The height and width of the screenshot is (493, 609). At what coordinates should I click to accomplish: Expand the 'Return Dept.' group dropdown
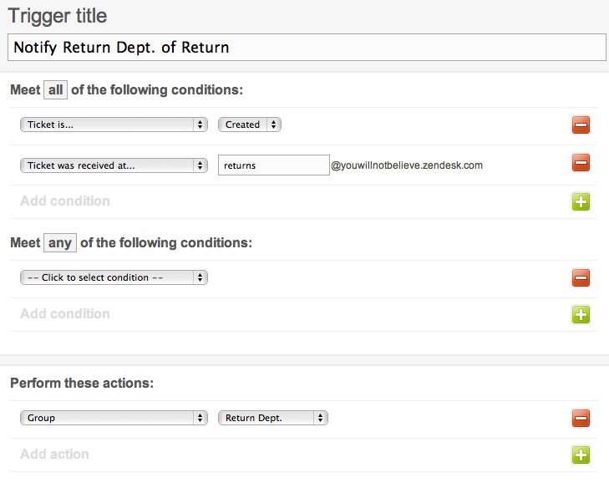point(273,418)
